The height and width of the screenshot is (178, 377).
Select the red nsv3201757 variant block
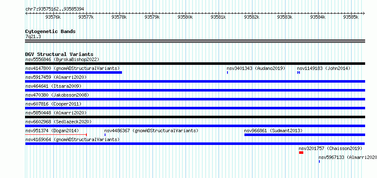pyautogui.click(x=301, y=153)
